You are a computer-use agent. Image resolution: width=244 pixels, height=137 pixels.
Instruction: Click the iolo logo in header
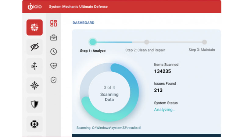34,6
